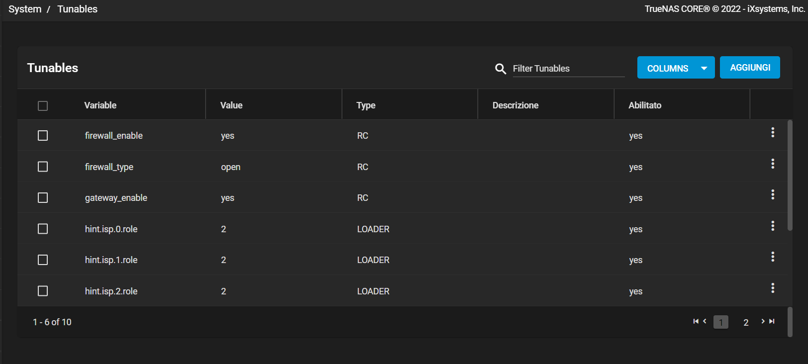The width and height of the screenshot is (808, 364).
Task: Sort by Abilitato column header
Action: click(x=645, y=105)
